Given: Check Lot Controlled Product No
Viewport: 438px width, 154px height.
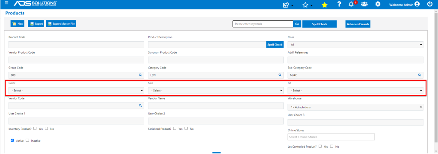Looking at the screenshot, I should tap(331, 146).
